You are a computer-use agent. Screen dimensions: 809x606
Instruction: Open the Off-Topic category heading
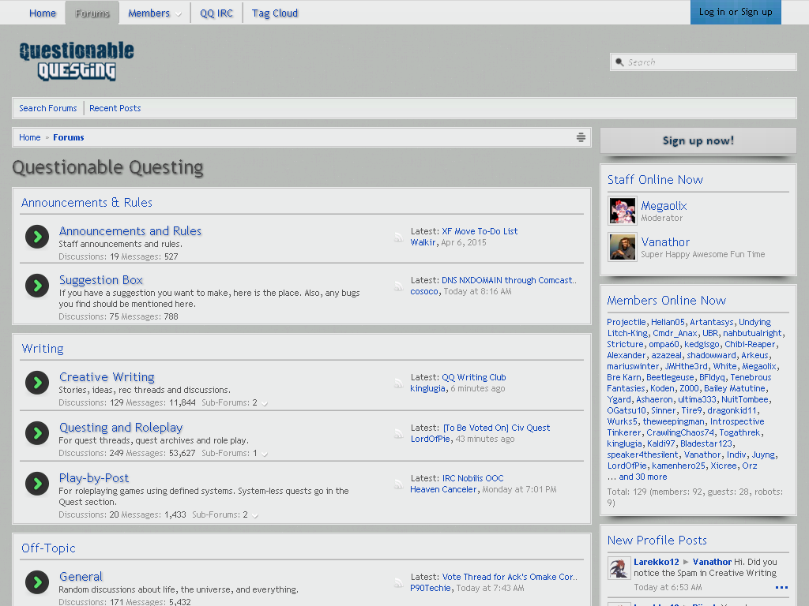click(x=48, y=548)
